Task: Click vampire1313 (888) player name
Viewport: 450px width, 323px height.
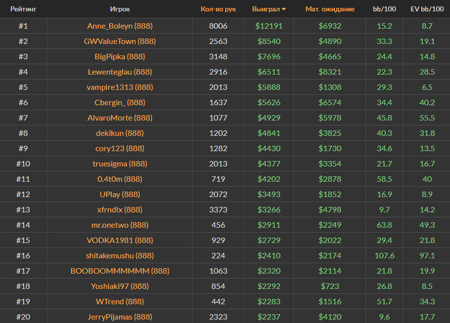Action: pyautogui.click(x=120, y=87)
